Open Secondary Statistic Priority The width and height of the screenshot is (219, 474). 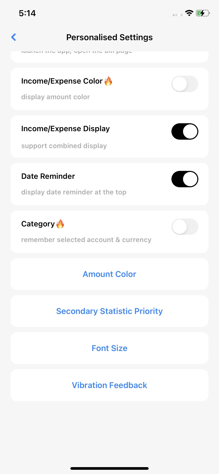(109, 311)
